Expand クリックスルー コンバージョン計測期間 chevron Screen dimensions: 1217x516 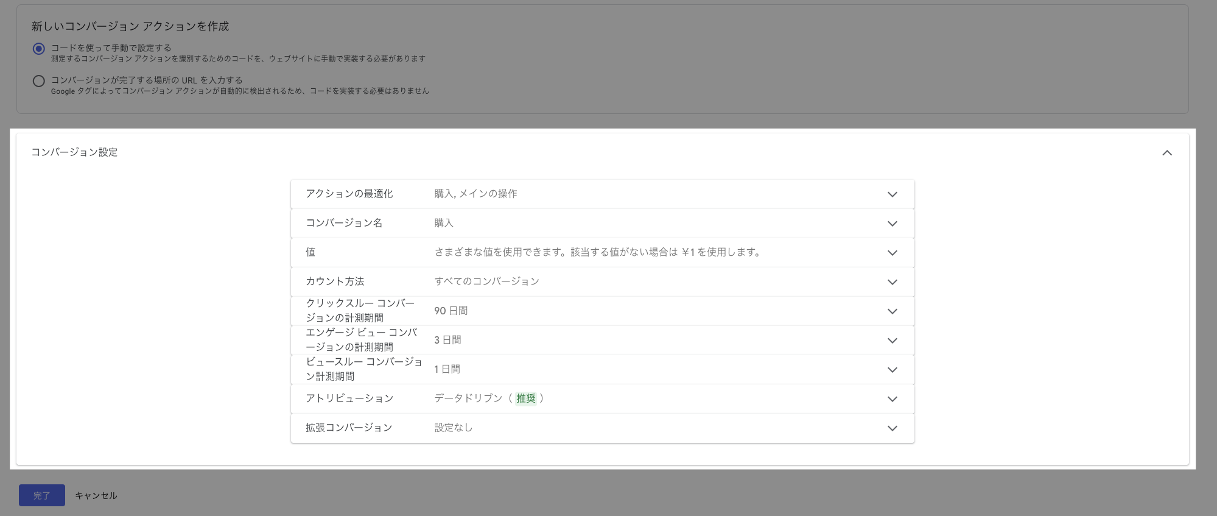click(892, 311)
